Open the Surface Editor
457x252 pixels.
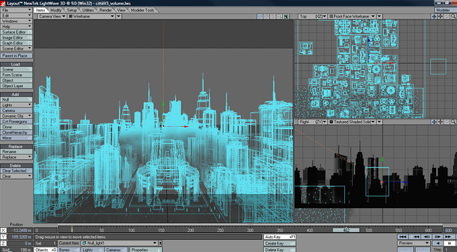coord(16,32)
